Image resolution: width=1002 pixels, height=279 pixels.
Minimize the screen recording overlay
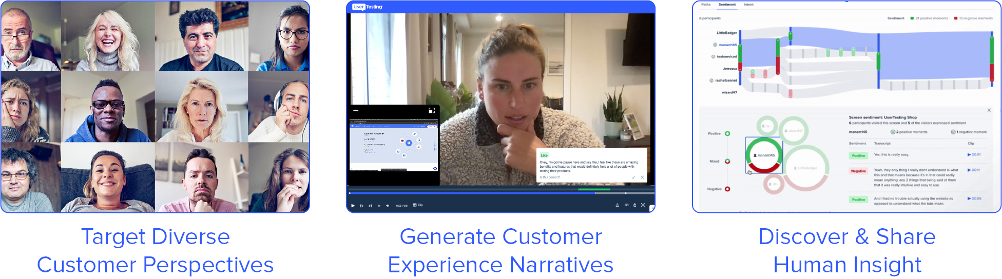(356, 110)
